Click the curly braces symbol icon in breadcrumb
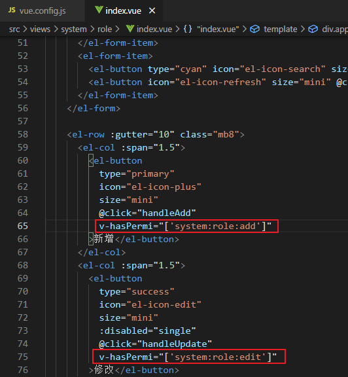 pyautogui.click(x=188, y=29)
